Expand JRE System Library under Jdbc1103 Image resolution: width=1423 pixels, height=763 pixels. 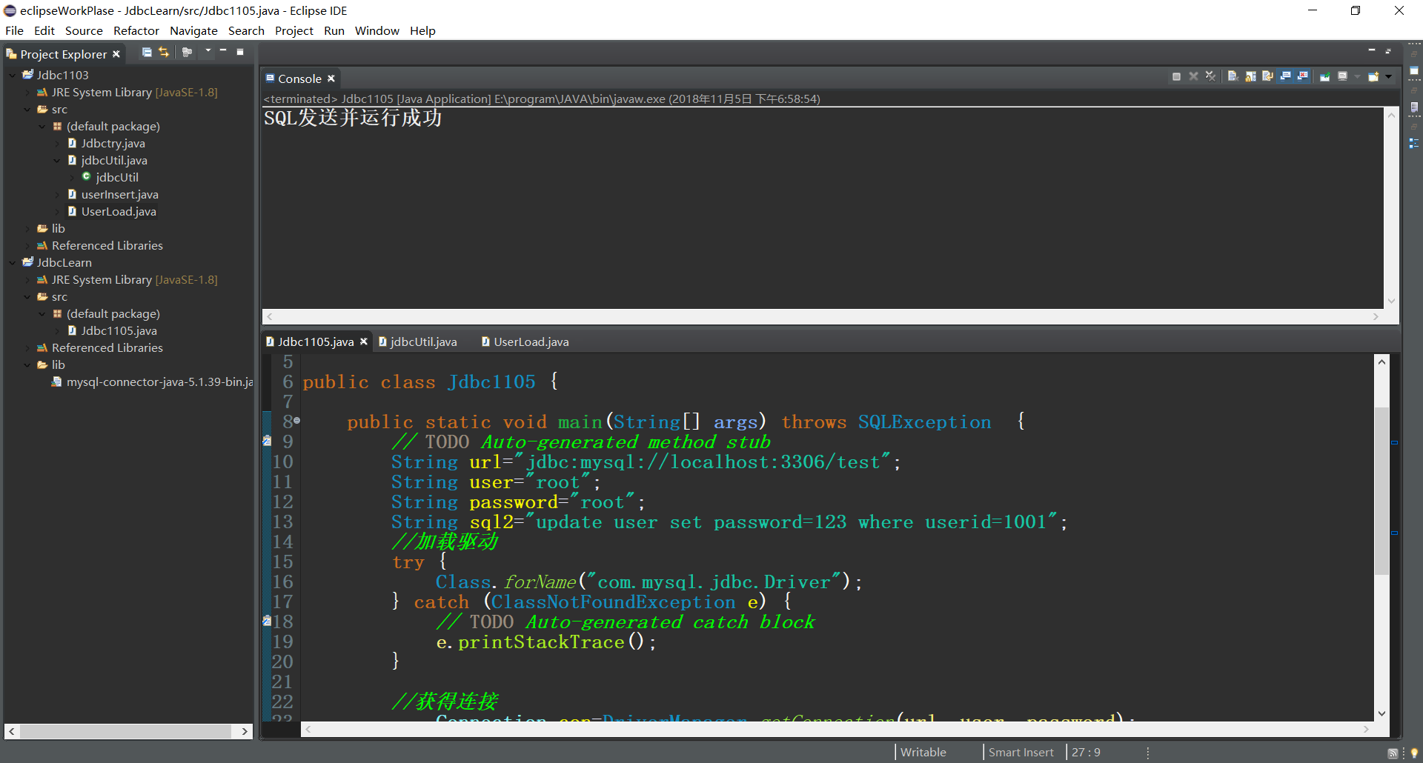27,93
